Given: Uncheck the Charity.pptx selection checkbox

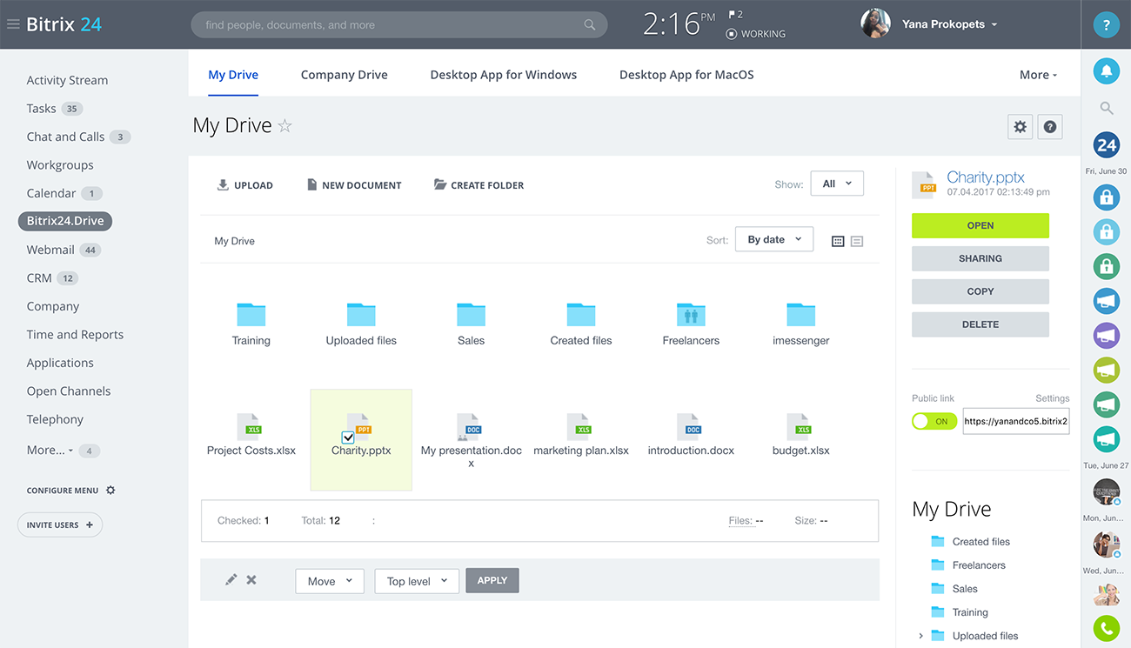Looking at the screenshot, I should [x=349, y=438].
